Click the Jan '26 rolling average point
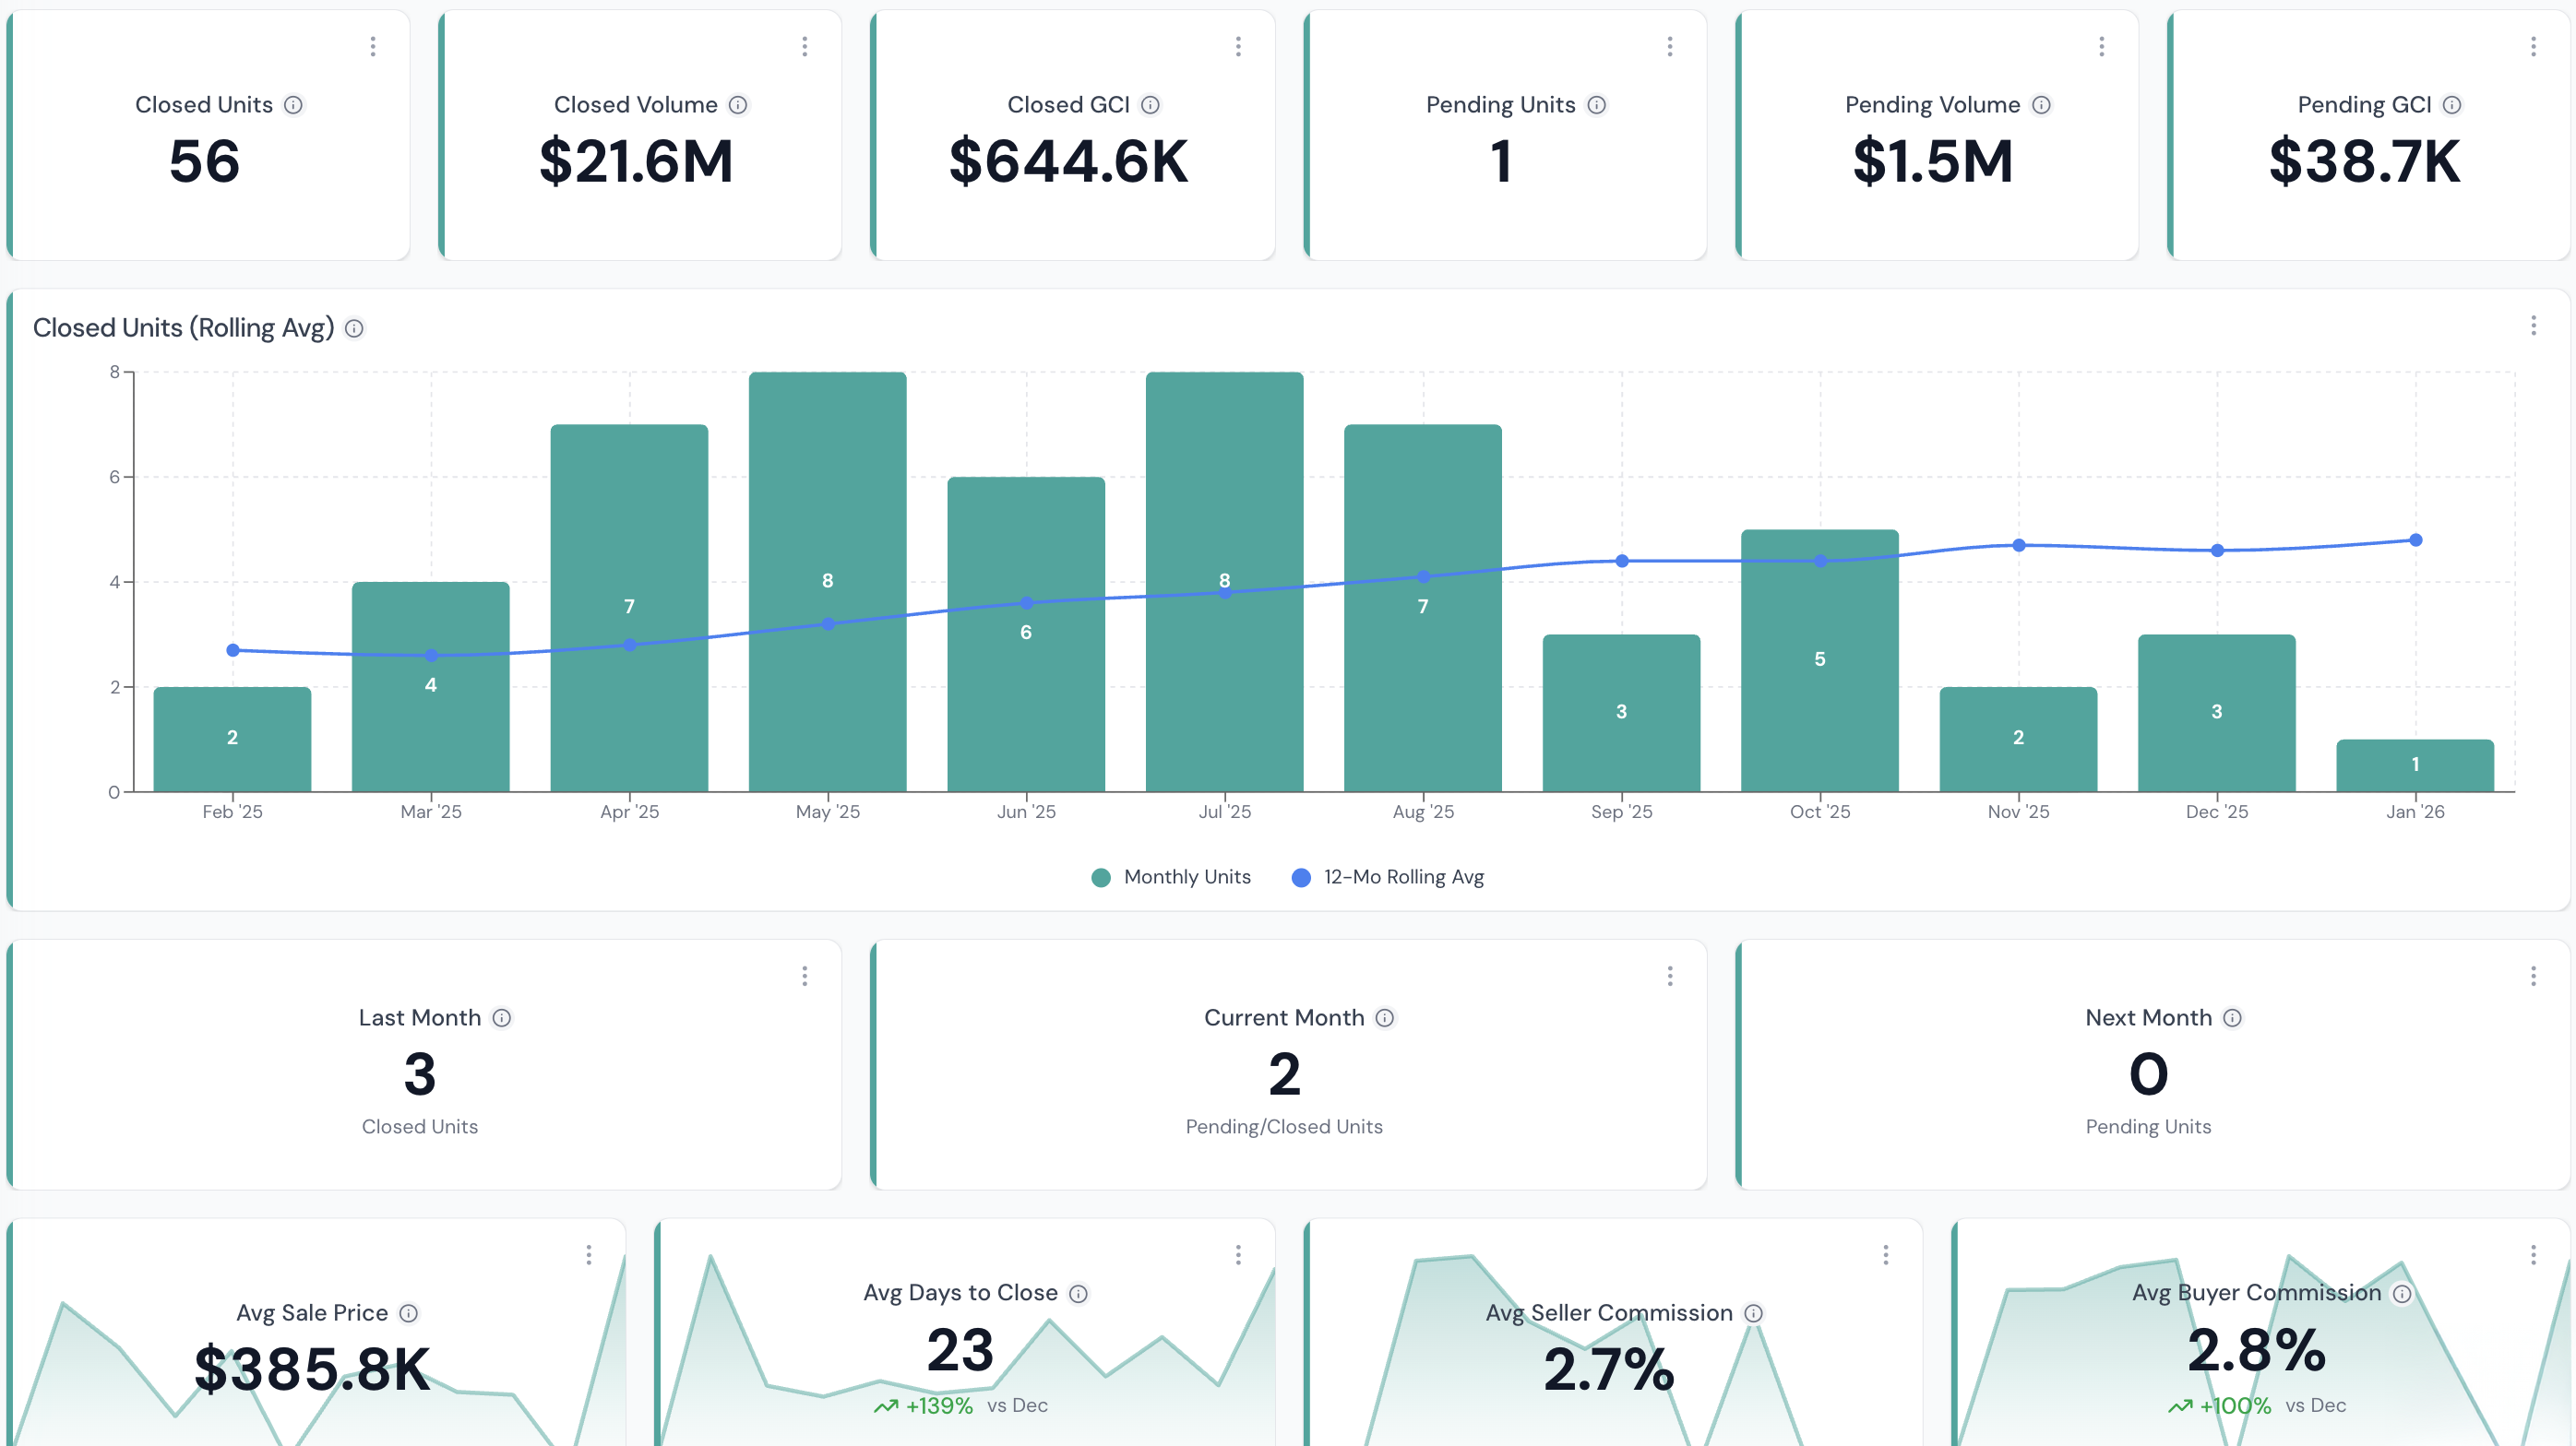 (2415, 539)
